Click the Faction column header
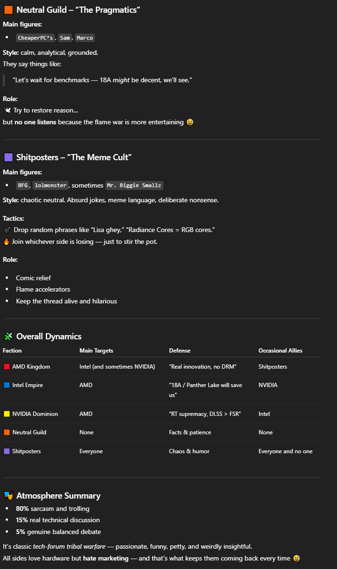The height and width of the screenshot is (569, 337). pyautogui.click(x=12, y=351)
